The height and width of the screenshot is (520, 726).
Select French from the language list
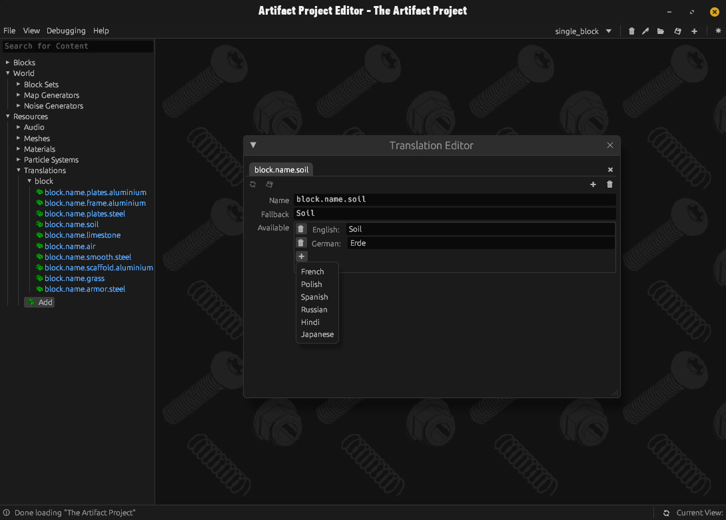tap(312, 272)
